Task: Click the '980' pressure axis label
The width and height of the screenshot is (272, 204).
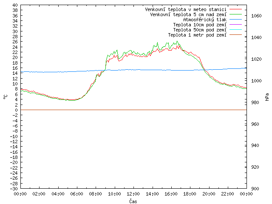Action: pos(255,102)
